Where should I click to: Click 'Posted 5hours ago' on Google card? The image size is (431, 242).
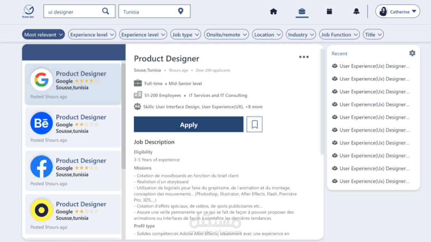pyautogui.click(x=49, y=97)
